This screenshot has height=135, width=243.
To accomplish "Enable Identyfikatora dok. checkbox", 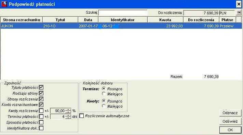I will (41, 128).
